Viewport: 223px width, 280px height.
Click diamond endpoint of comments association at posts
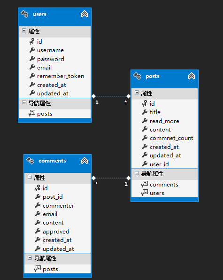point(129,178)
